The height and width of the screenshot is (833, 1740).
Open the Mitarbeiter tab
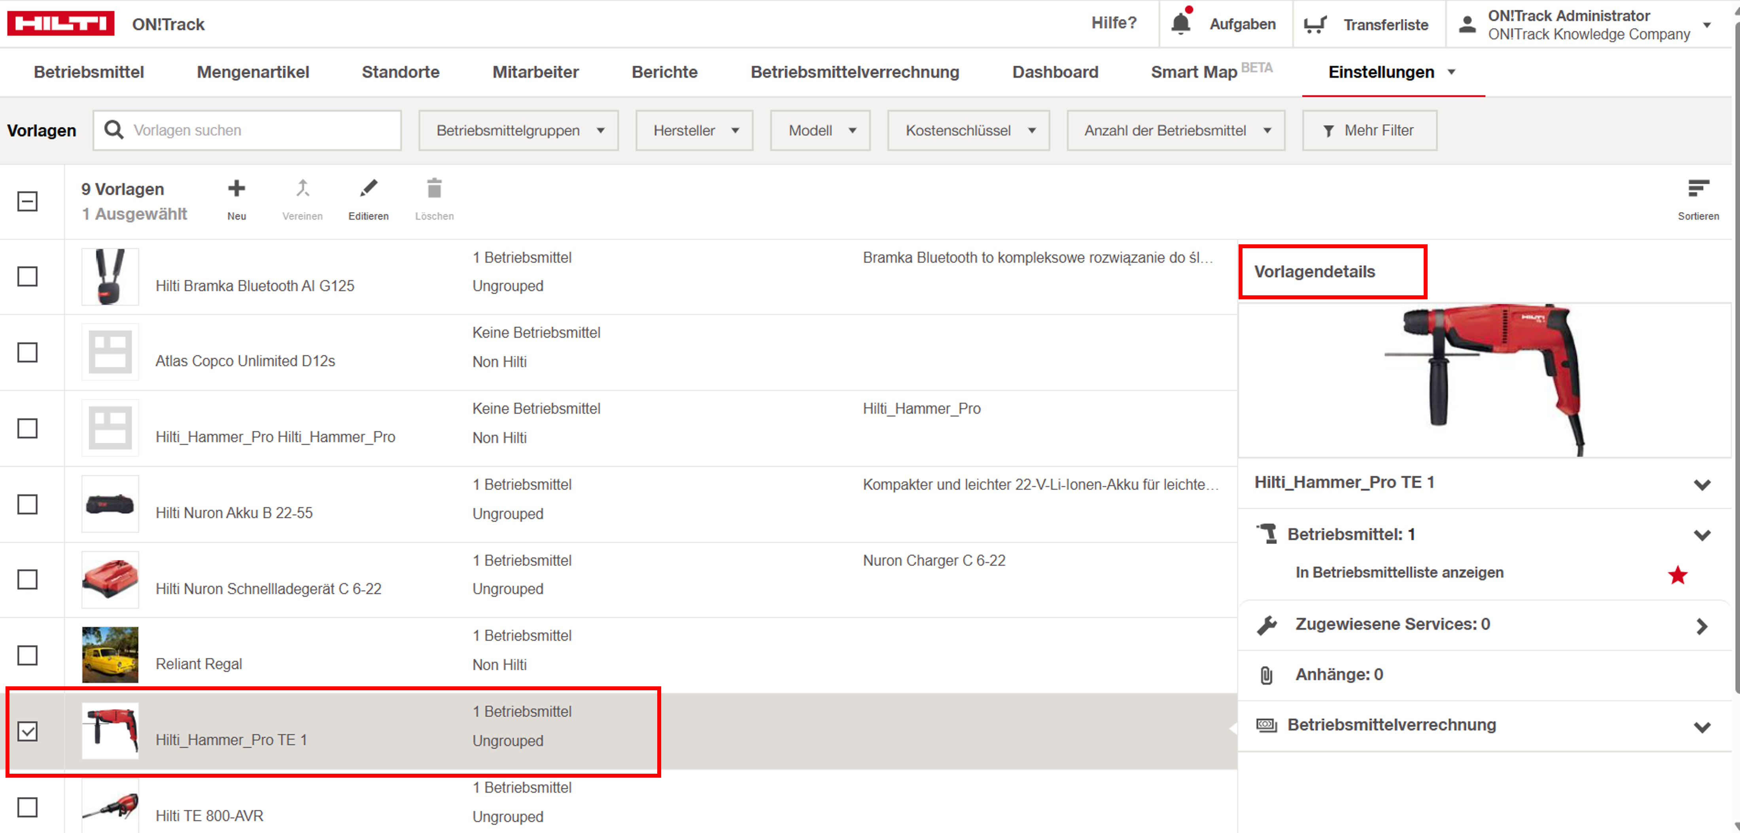tap(536, 72)
